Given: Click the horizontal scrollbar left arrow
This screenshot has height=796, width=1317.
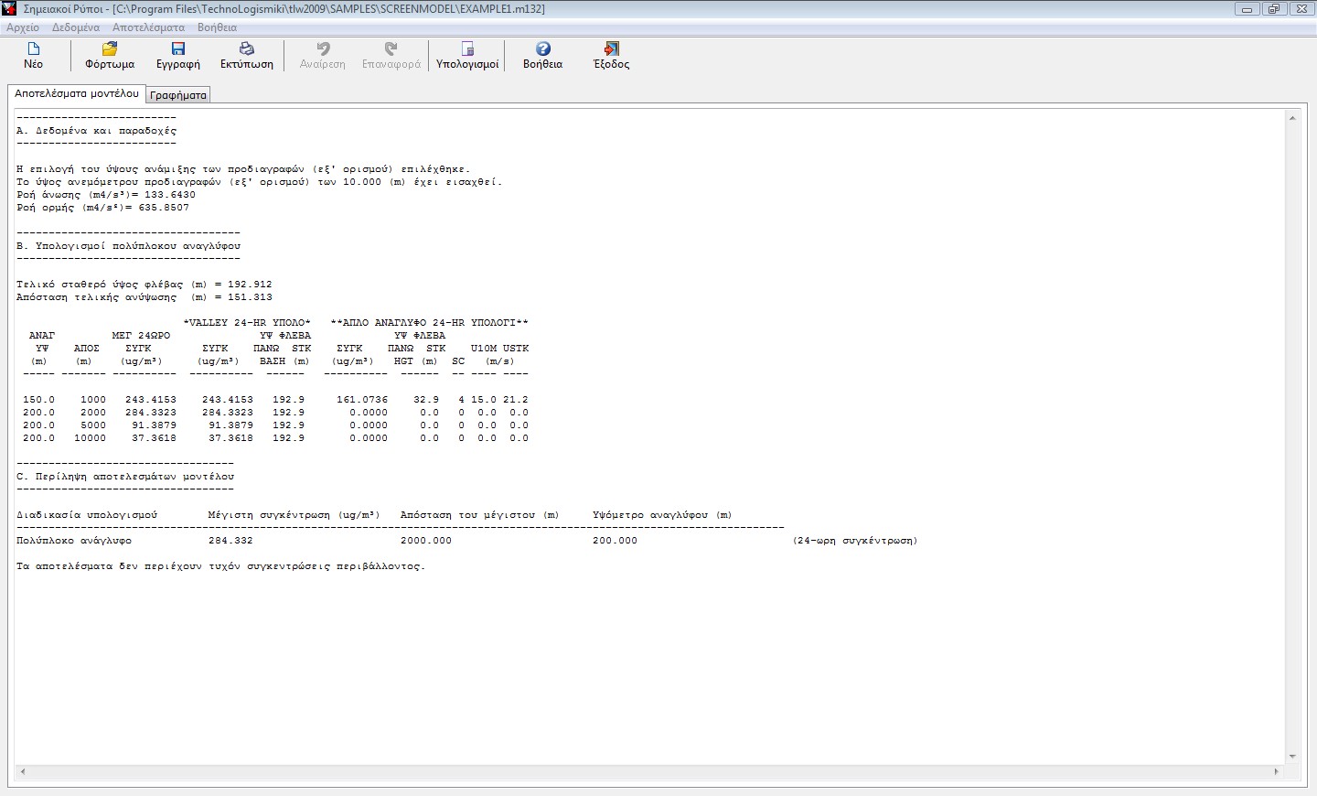Looking at the screenshot, I should 23,772.
